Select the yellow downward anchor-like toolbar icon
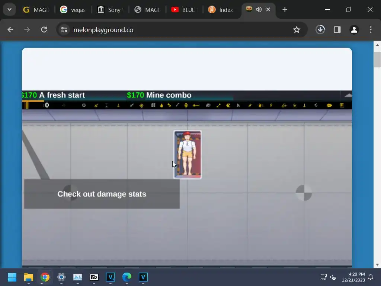The image size is (381, 286). point(304,105)
